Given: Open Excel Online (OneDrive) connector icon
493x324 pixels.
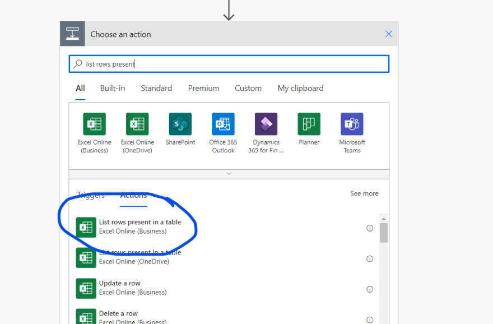Looking at the screenshot, I should [137, 124].
